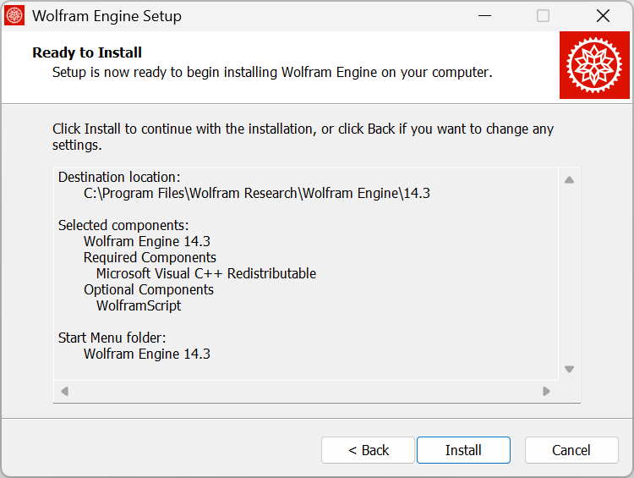The width and height of the screenshot is (634, 478).
Task: Close the setup window with X
Action: [603, 16]
